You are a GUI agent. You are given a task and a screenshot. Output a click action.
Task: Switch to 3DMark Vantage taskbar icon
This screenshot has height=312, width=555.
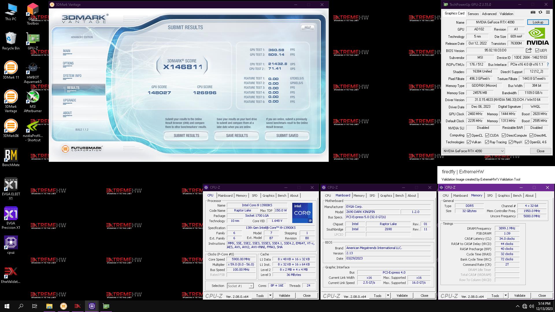click(x=63, y=306)
